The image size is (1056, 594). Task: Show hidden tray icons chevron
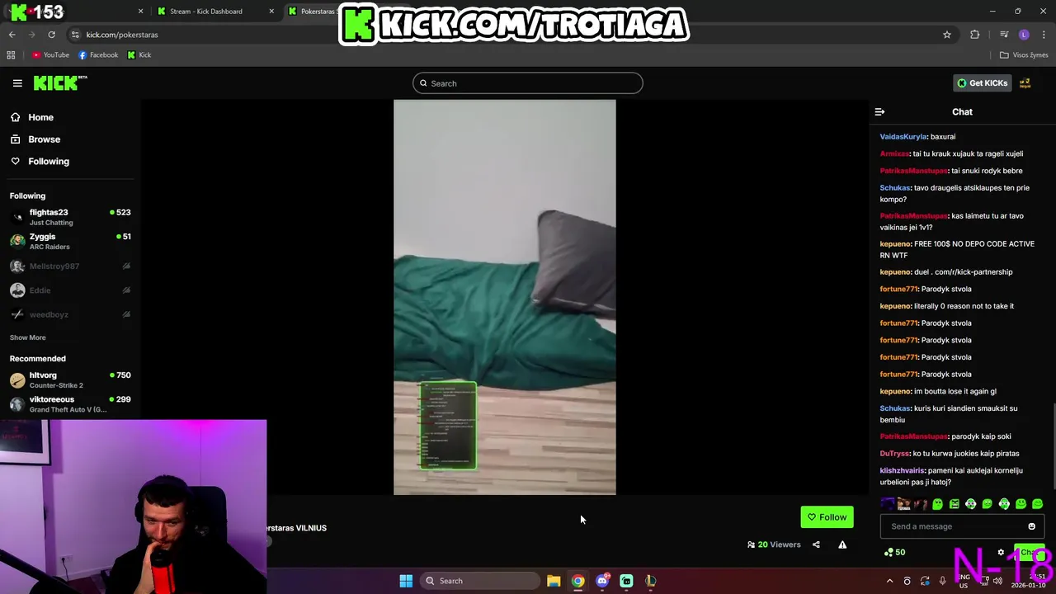889,581
